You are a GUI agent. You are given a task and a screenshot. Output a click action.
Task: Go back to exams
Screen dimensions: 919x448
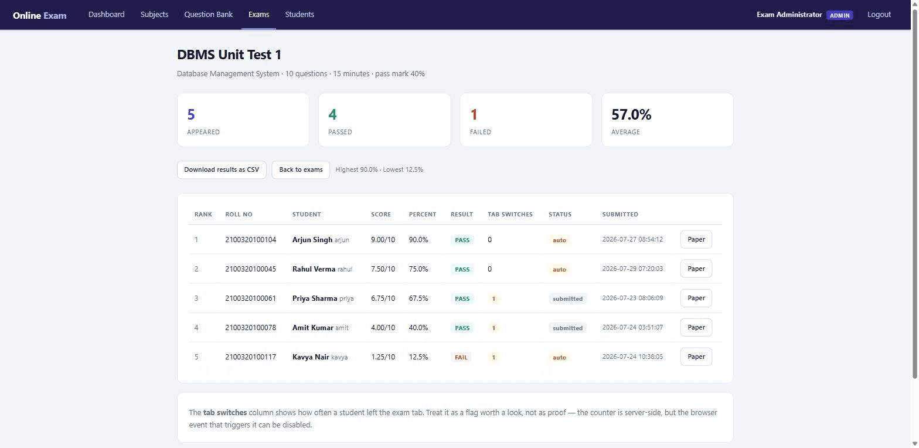tap(301, 169)
